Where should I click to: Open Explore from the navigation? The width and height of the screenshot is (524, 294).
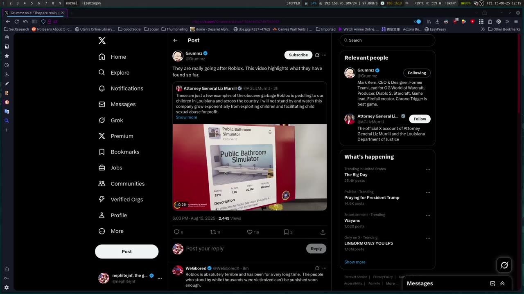click(x=114, y=73)
